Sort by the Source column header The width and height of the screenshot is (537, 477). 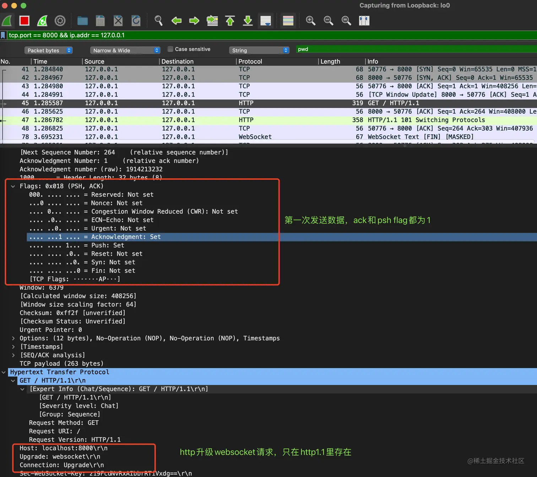coord(121,61)
